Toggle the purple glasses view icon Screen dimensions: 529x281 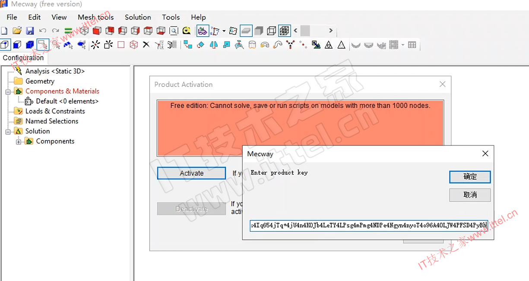(203, 31)
